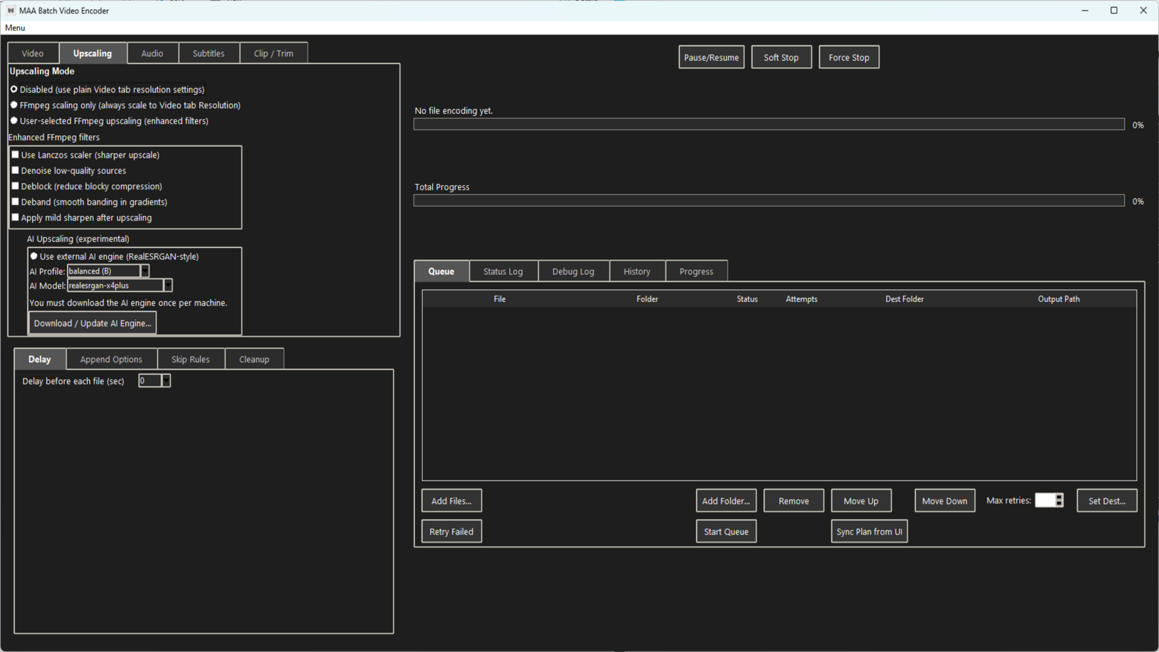Open the AI Model dropdown
The image size is (1159, 652).
[x=167, y=285]
